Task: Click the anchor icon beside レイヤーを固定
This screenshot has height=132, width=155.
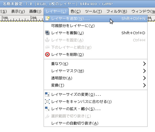Action: pos(47,40)
